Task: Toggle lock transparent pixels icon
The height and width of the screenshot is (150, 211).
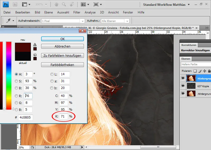Action: click(195, 71)
